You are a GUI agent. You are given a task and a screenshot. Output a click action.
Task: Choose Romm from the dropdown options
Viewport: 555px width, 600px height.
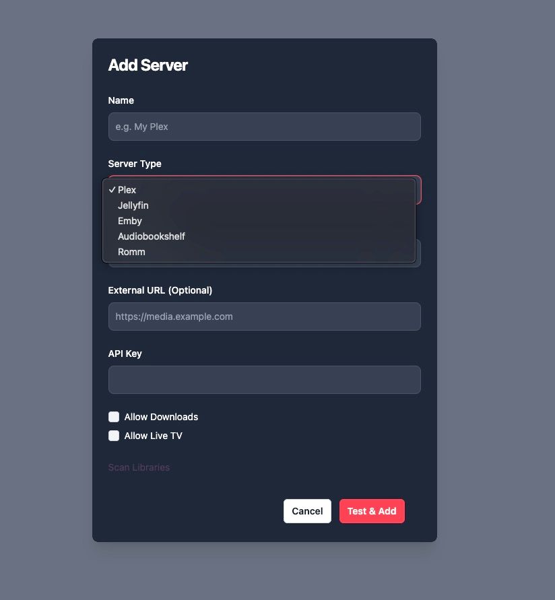coord(259,252)
